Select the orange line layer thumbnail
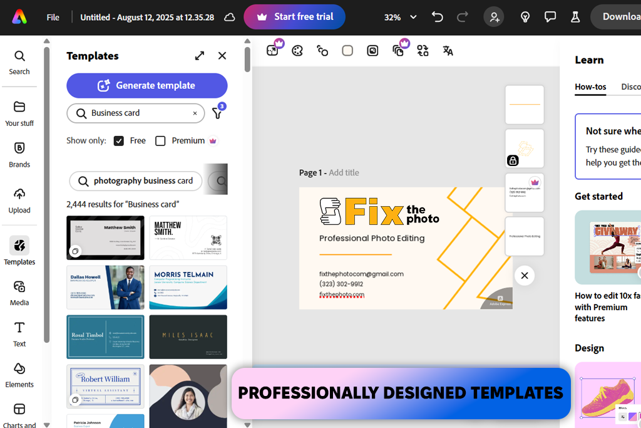The image size is (641, 428). click(x=525, y=105)
